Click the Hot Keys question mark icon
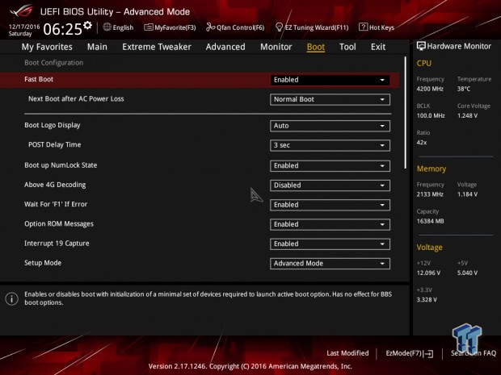 click(363, 27)
